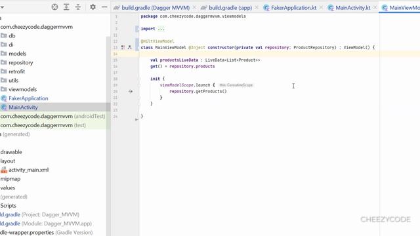Select the Gradle Scripts node
420x236 pixels.
pyautogui.click(x=8, y=205)
